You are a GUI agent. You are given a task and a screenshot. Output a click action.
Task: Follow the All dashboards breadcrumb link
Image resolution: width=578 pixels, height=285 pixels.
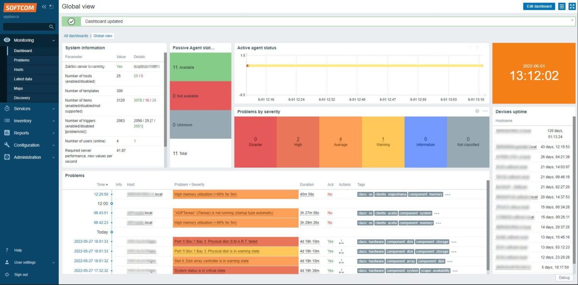[x=76, y=36]
